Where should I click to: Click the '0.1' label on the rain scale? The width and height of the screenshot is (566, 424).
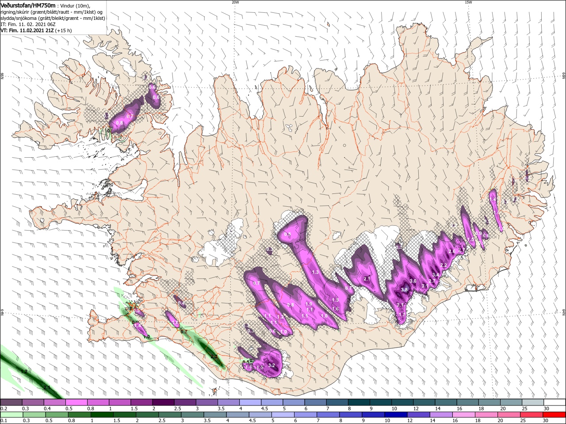(x=3, y=421)
